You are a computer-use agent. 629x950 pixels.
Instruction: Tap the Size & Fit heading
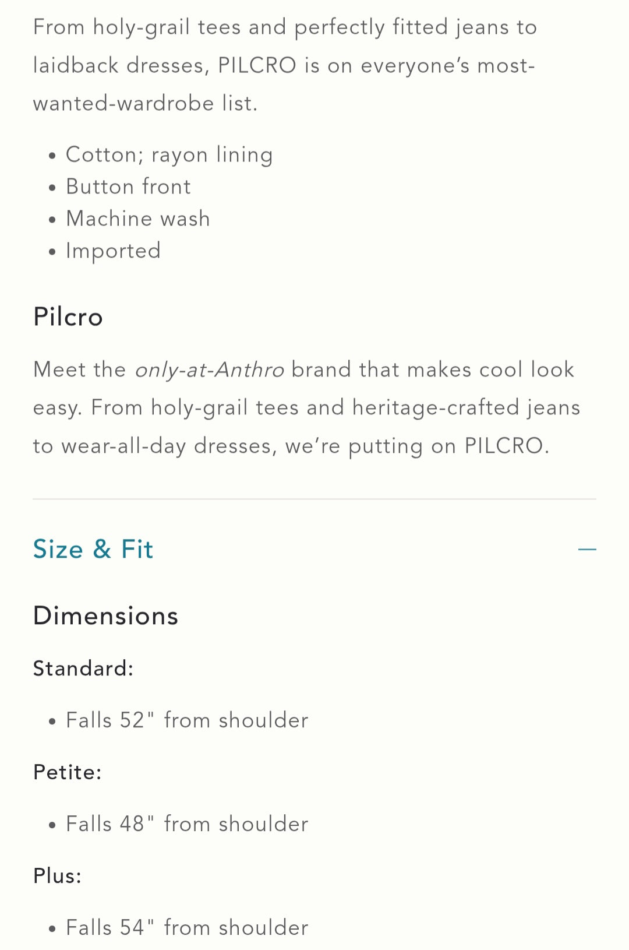[93, 549]
